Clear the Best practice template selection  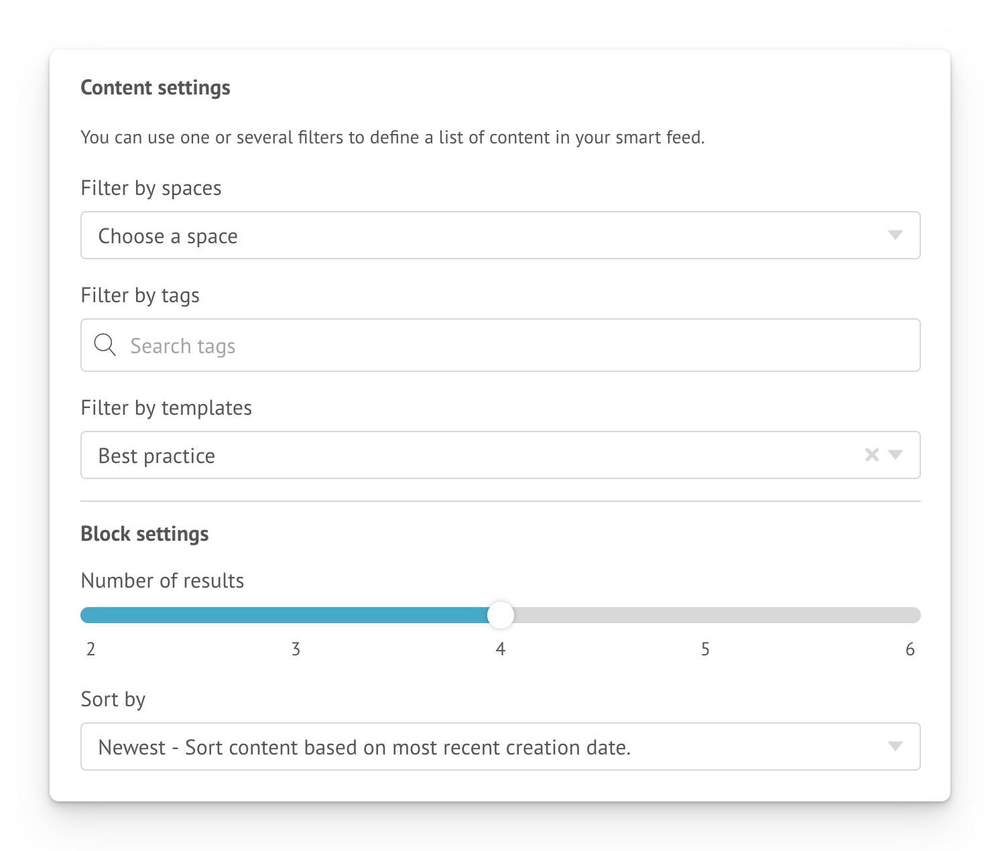point(872,455)
